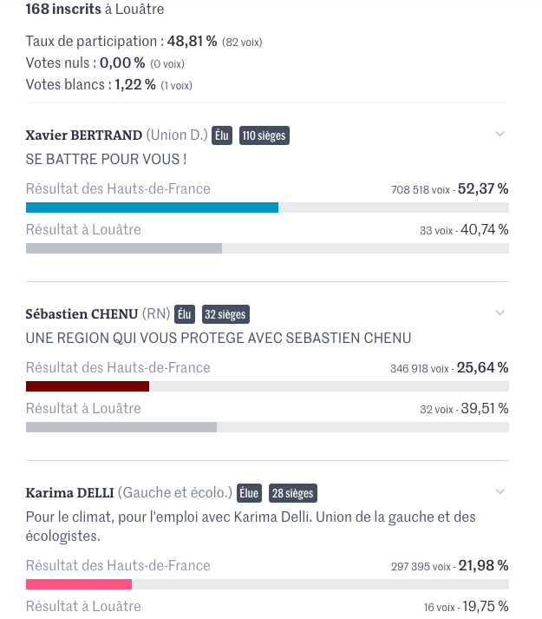The width and height of the screenshot is (542, 619).
Task: Click Élue badge next to Karima DELLI
Action: click(249, 493)
